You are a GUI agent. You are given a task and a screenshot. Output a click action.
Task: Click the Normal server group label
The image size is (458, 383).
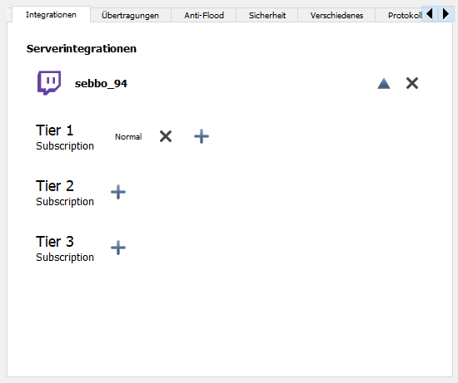[128, 137]
